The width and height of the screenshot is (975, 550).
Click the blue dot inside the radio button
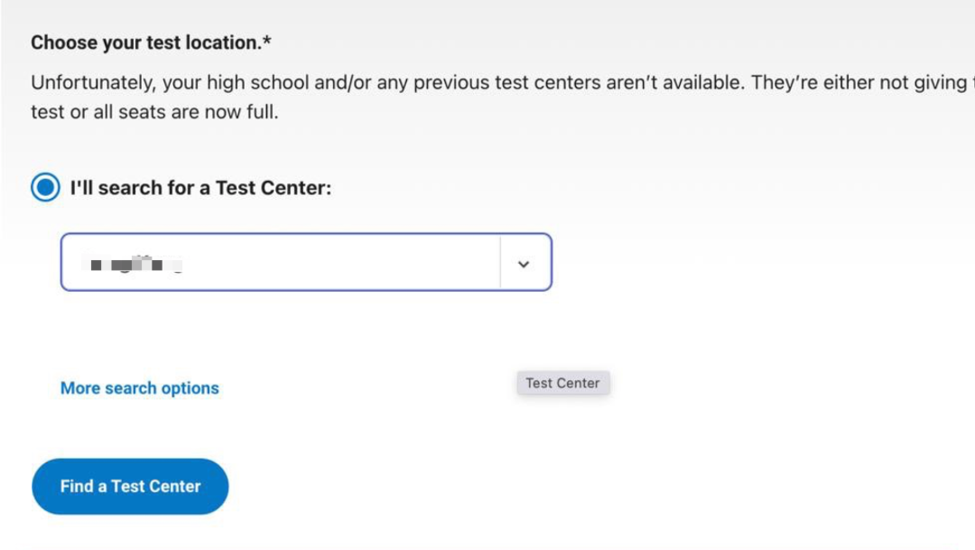pos(45,187)
